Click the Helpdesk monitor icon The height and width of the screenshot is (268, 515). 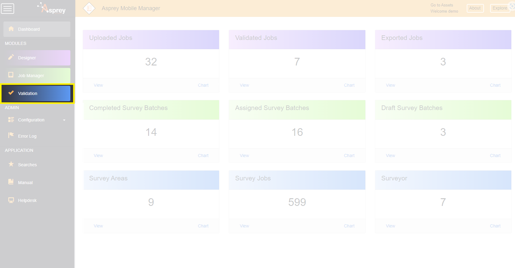pos(11,200)
